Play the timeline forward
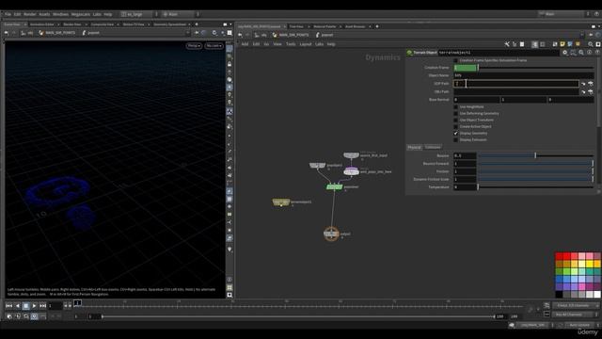 34,306
